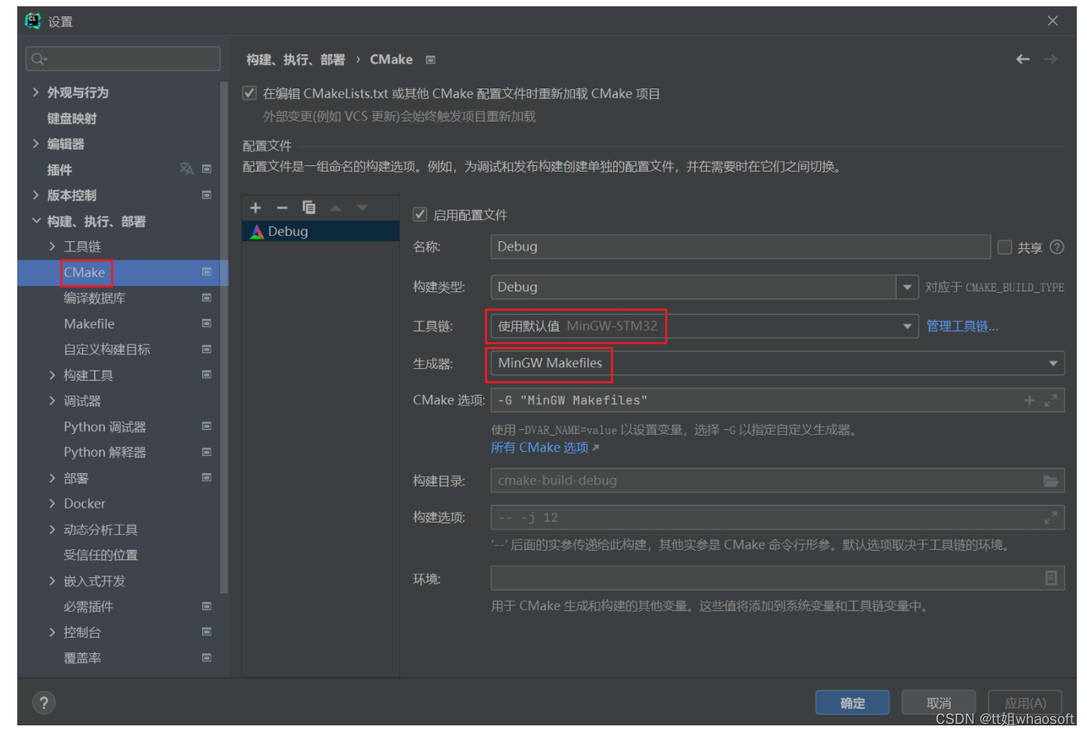Open 管理工具链 link
The height and width of the screenshot is (734, 1087).
point(962,326)
